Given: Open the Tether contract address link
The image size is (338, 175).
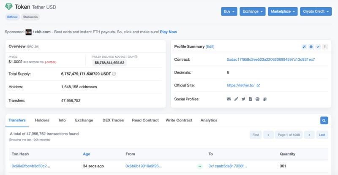Looking at the screenshot, I should tap(271, 59).
